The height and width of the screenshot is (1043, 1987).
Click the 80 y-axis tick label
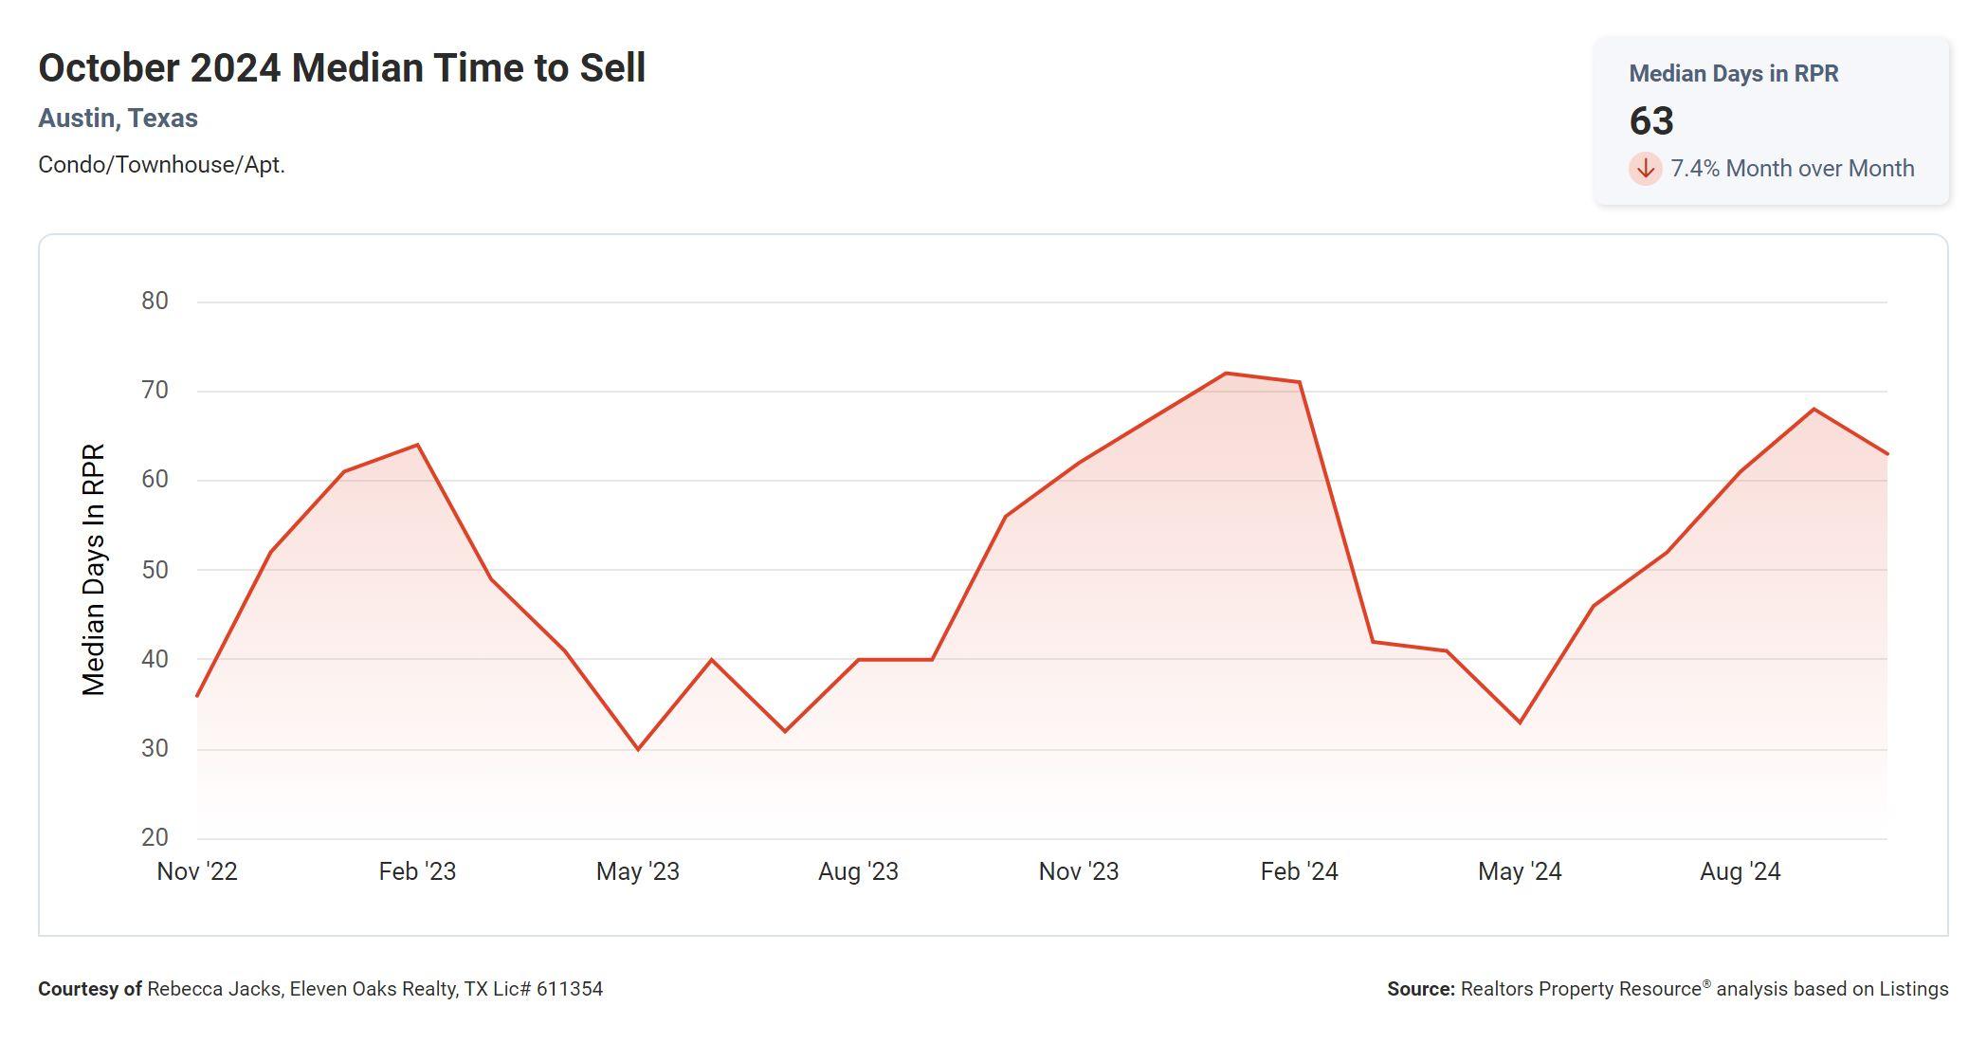(x=155, y=302)
